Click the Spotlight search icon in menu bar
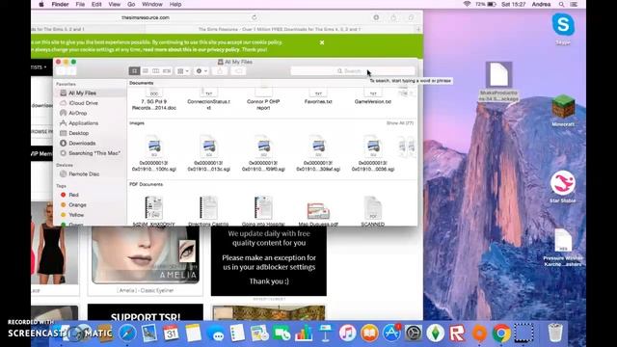Viewport: 617px width, 347px height. pos(561,4)
